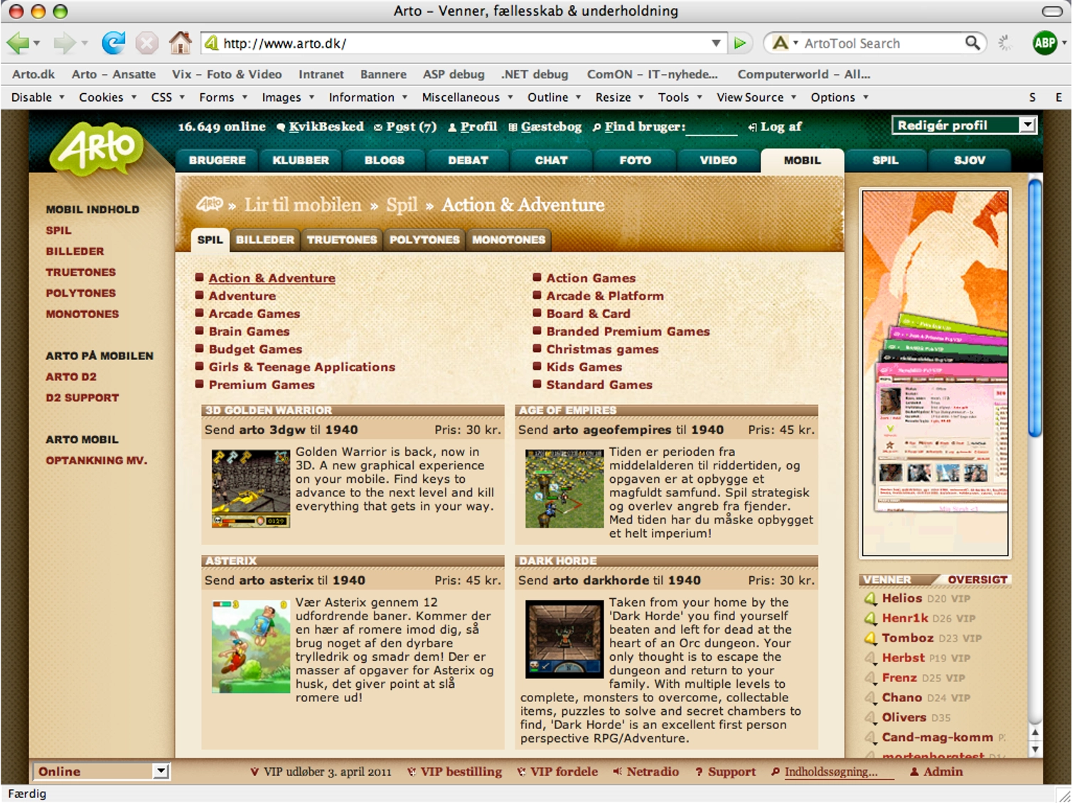Viewport: 1072px width, 803px height.
Task: Click the bell icon next to Chano
Action: tap(870, 698)
